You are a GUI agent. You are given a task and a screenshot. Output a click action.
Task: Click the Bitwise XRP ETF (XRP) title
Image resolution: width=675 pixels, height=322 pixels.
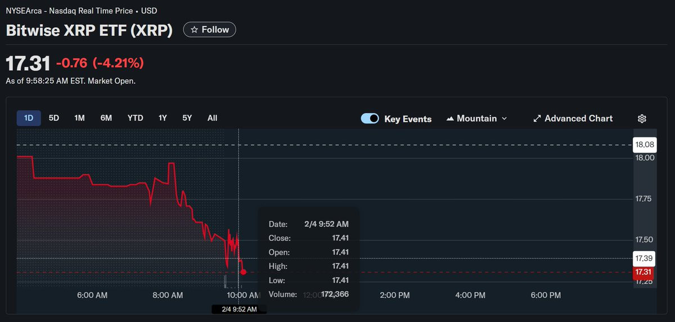click(x=89, y=30)
